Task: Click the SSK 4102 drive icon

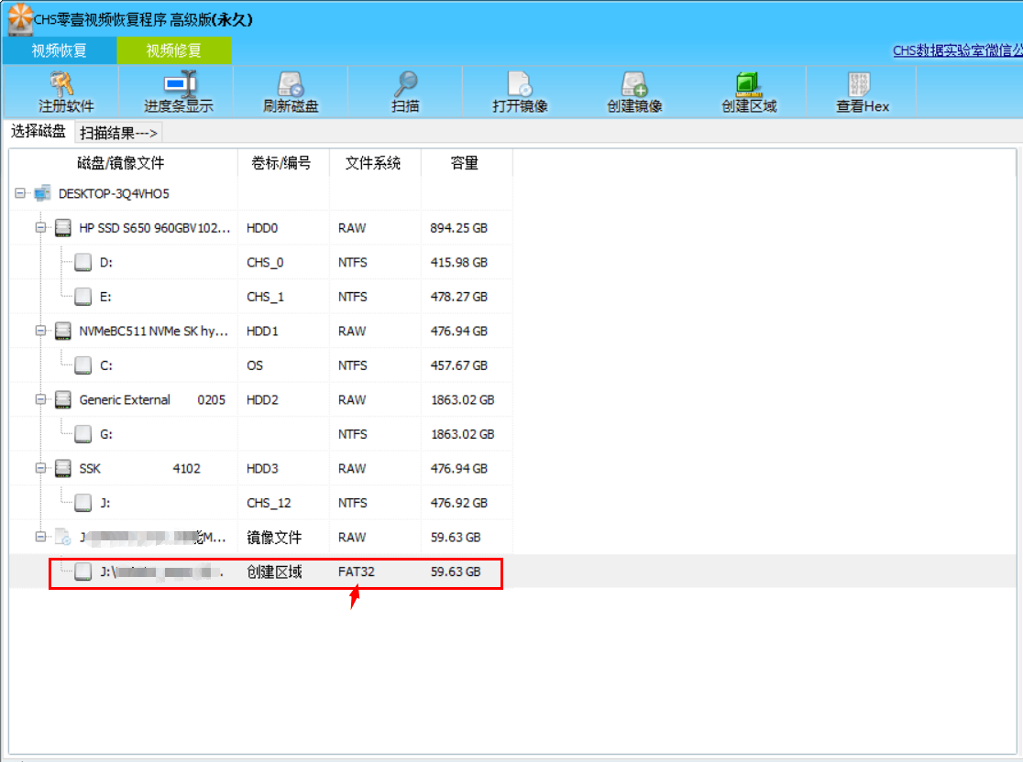Action: pyautogui.click(x=63, y=468)
